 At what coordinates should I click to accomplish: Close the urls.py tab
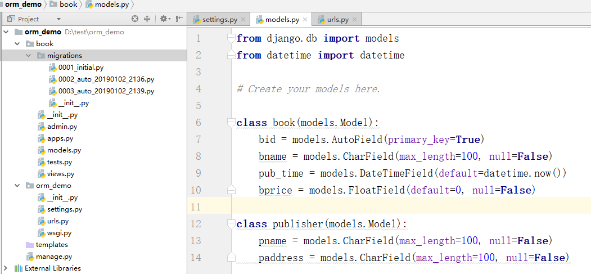(x=354, y=20)
